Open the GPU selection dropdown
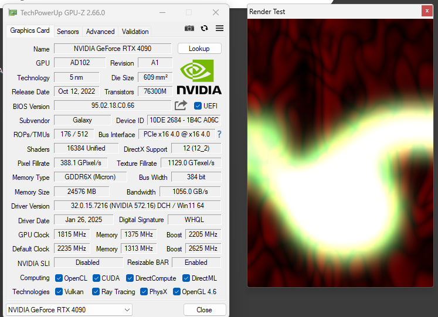The height and width of the screenshot is (317, 438). pos(69,310)
